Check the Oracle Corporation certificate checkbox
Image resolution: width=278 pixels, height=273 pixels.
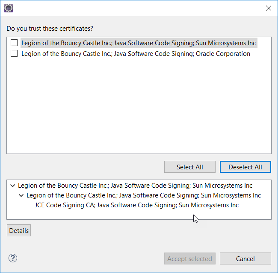point(14,54)
